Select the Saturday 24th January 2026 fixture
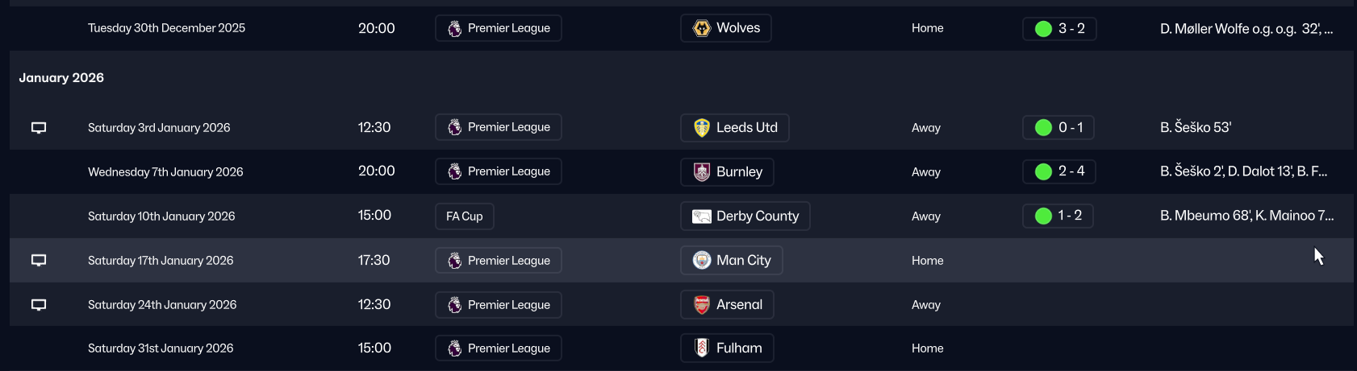The width and height of the screenshot is (1357, 371). (x=162, y=305)
